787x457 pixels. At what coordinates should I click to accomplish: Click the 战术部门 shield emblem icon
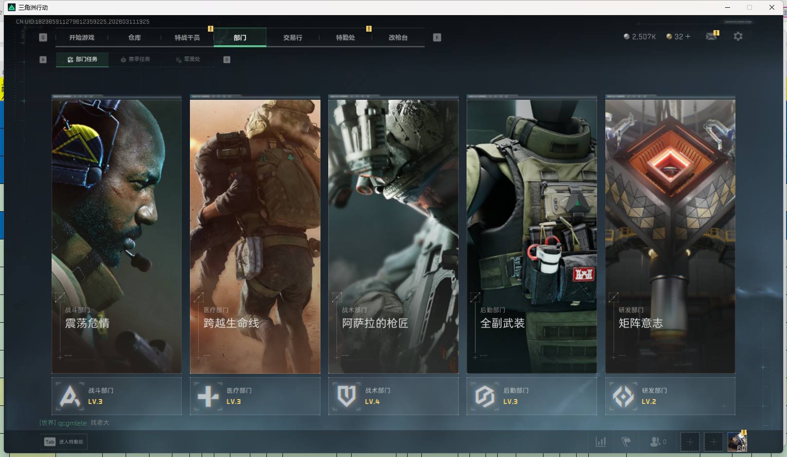[346, 396]
